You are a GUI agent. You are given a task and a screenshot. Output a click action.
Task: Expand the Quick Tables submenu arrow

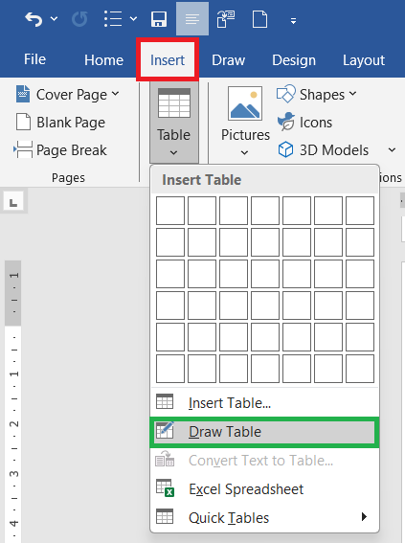click(364, 517)
